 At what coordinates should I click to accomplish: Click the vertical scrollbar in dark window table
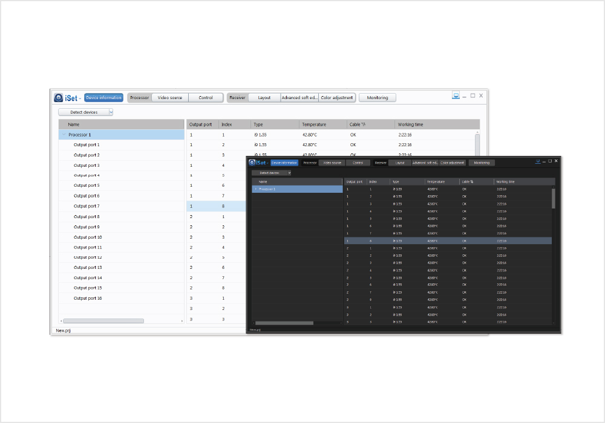(554, 198)
